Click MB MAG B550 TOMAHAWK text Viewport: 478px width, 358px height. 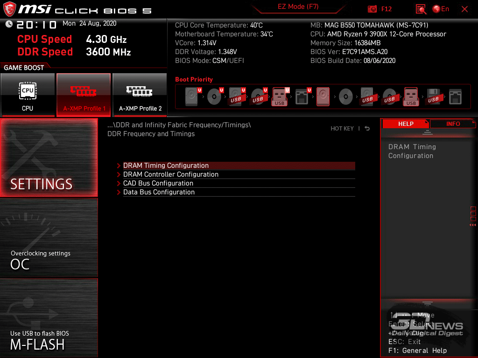pos(369,25)
